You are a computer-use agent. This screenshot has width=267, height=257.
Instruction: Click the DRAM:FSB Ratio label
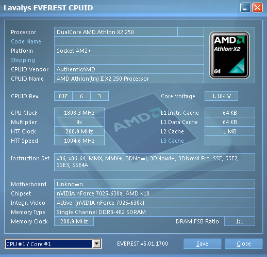(x=197, y=221)
